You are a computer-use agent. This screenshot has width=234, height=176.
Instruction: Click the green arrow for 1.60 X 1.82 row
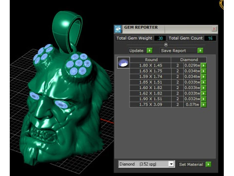tap(204, 88)
